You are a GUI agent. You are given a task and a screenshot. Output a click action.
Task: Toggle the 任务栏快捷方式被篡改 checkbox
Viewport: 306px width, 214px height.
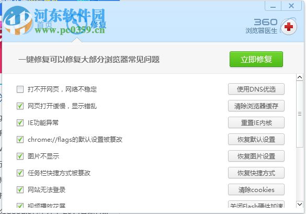[20, 173]
